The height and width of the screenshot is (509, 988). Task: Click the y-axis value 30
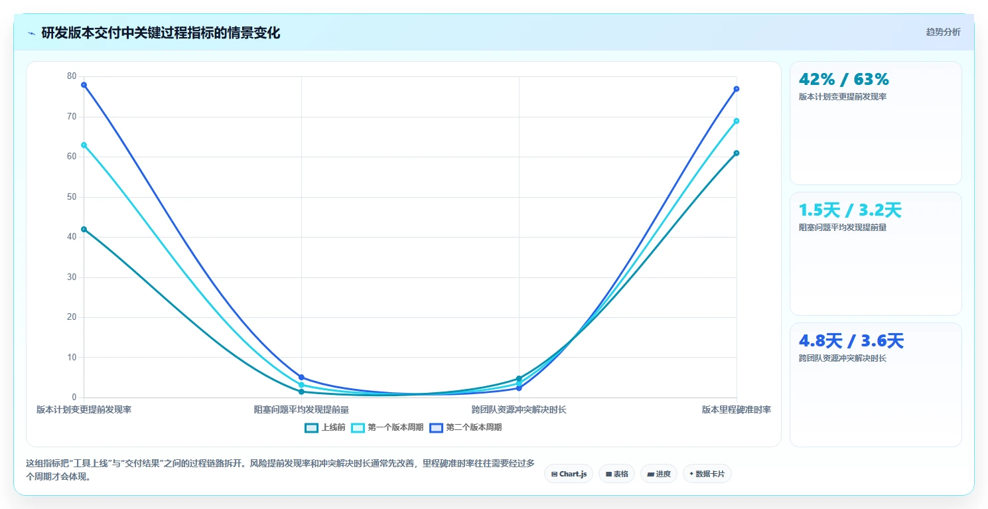coord(72,277)
